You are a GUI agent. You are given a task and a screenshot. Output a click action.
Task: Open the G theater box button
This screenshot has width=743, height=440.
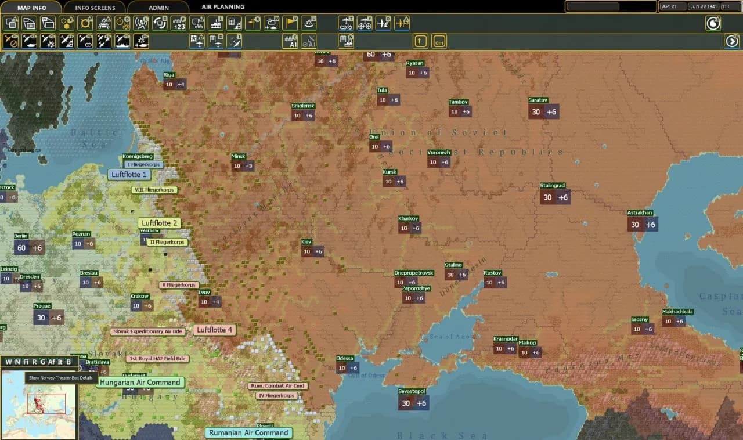pyautogui.click(x=42, y=362)
